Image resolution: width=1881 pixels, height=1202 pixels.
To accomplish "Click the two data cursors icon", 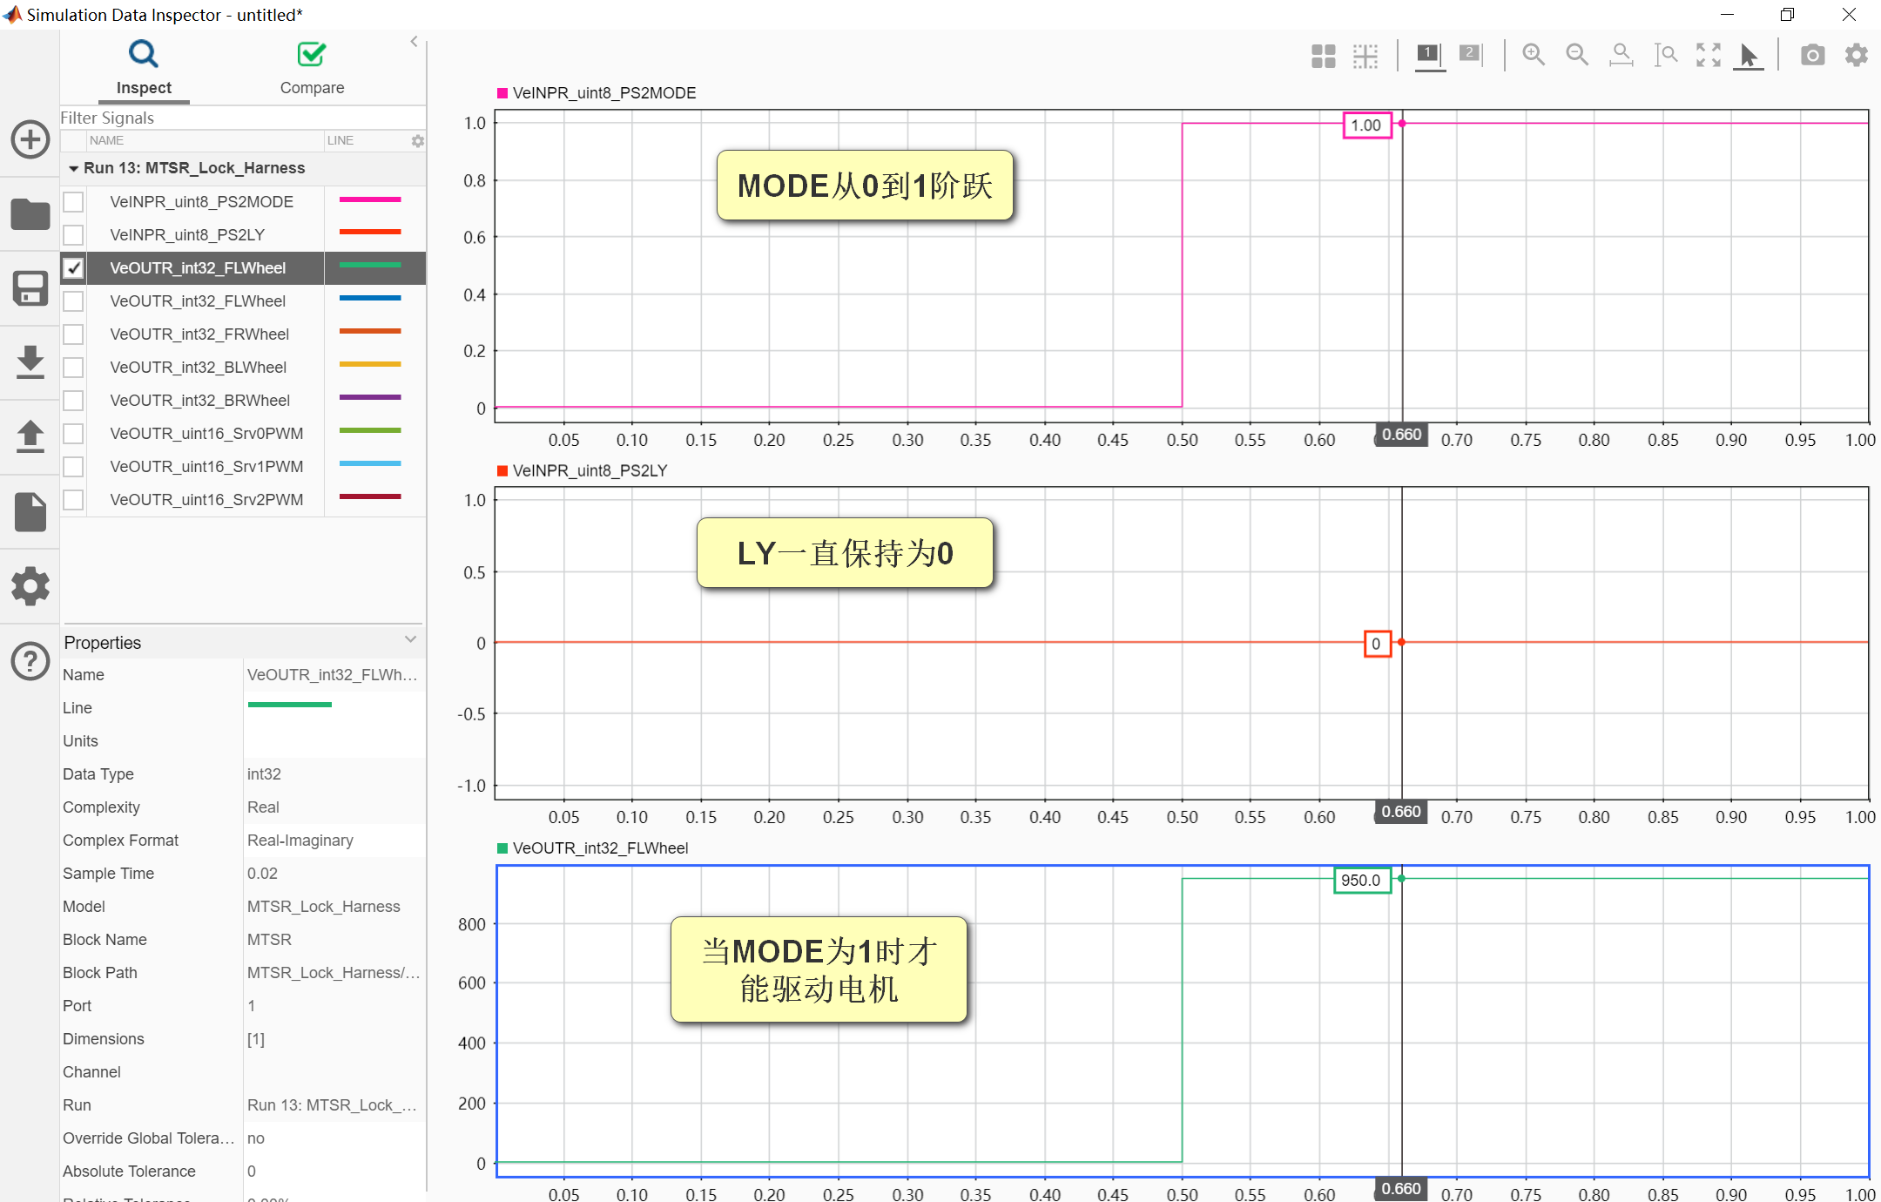I will (1470, 56).
